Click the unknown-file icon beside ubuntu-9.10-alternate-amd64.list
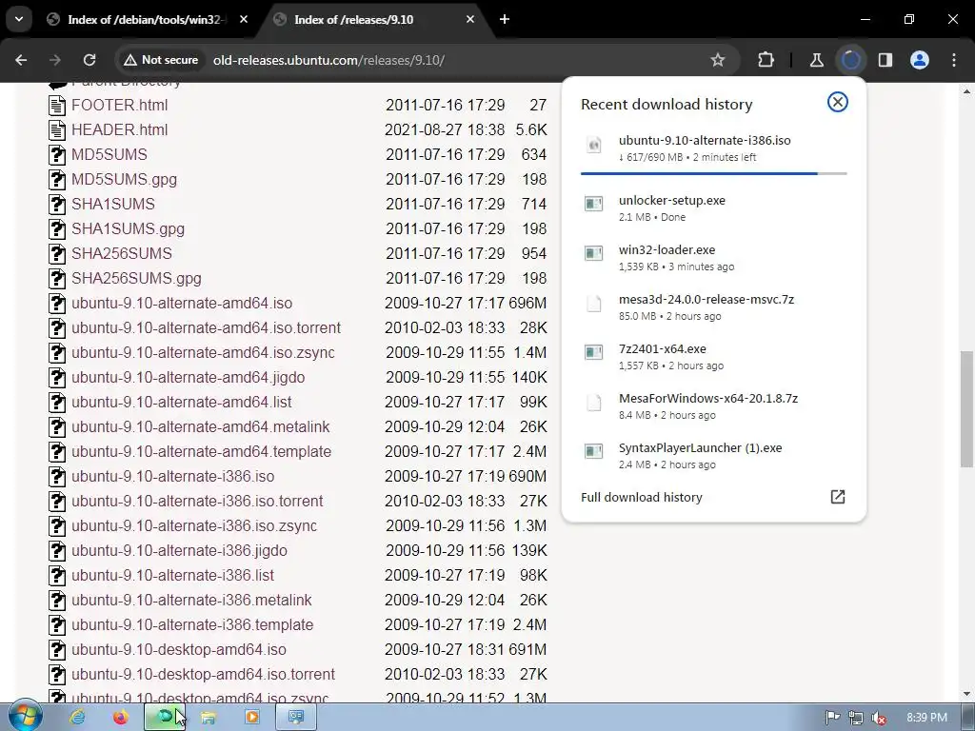The width and height of the screenshot is (975, 731). click(x=57, y=403)
